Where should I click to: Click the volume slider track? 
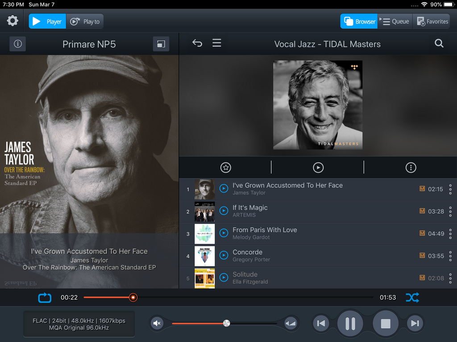[224, 323]
